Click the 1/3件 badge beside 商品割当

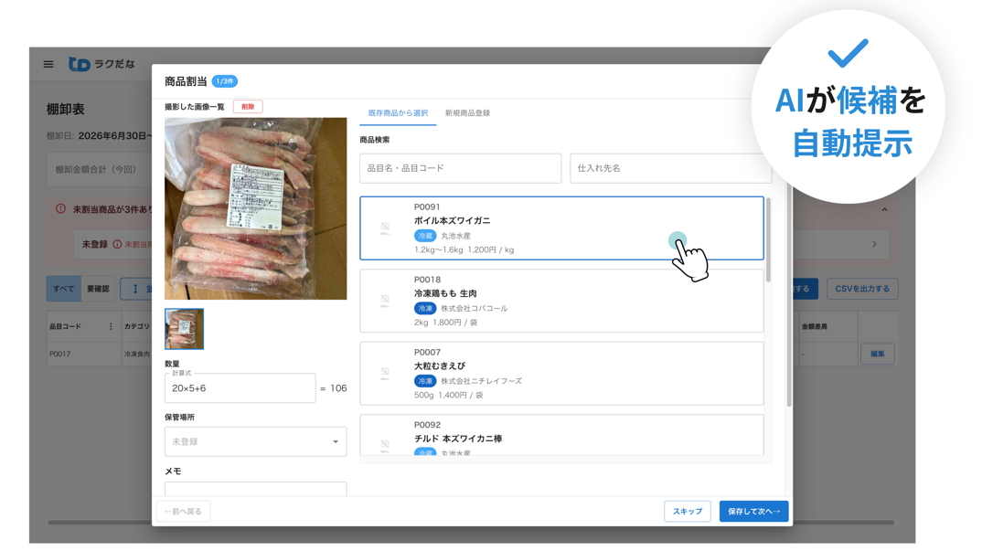[x=224, y=81]
